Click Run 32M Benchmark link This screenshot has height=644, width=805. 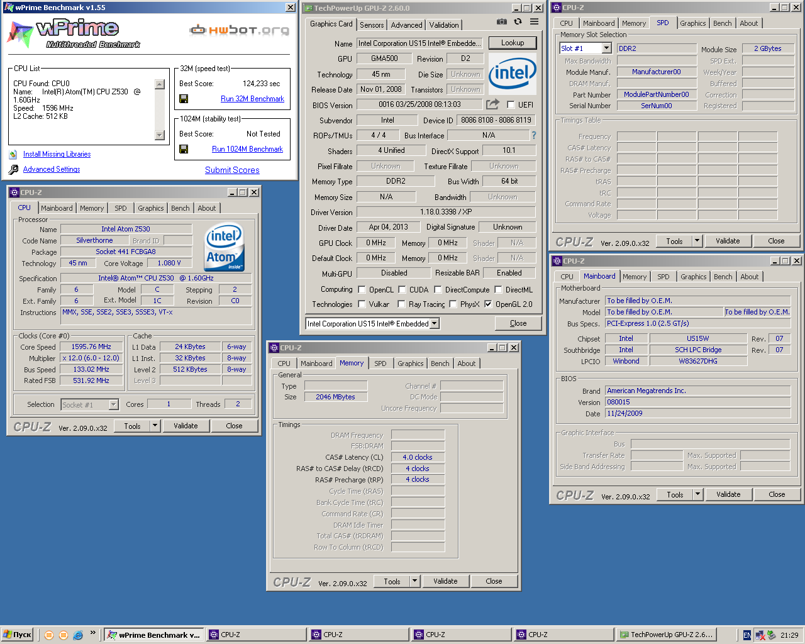[x=252, y=99]
